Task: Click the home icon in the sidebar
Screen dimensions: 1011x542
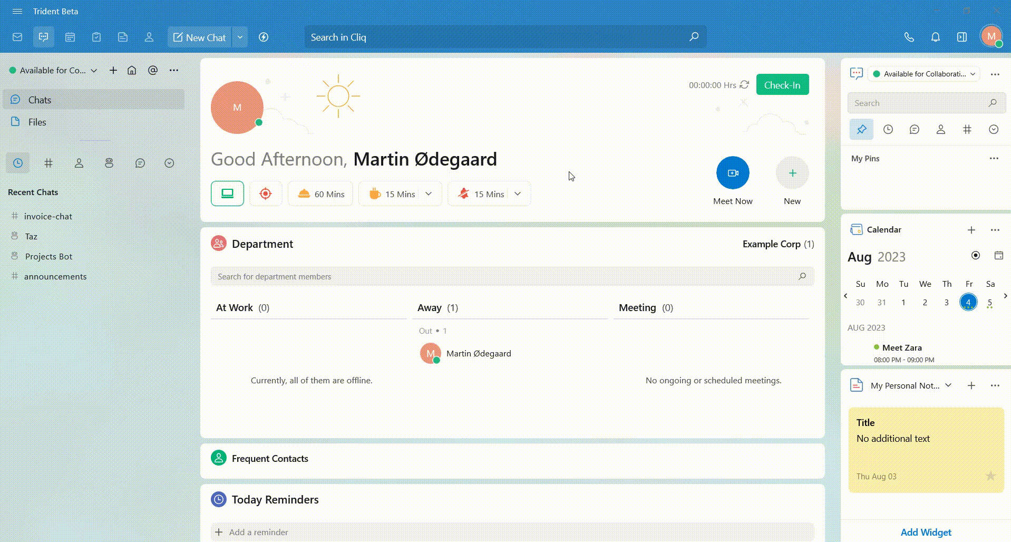Action: pos(132,70)
